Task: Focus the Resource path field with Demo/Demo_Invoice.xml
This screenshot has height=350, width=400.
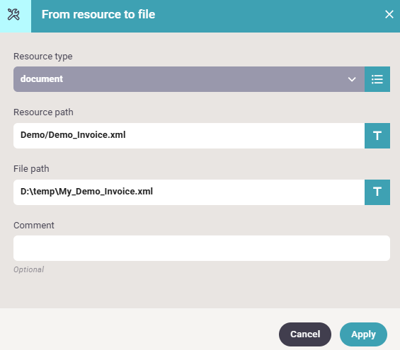Action: [189, 136]
